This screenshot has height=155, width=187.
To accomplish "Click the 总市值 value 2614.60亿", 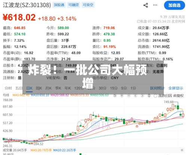I will click(161, 40).
